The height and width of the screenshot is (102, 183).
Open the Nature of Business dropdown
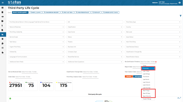pos(36,27)
